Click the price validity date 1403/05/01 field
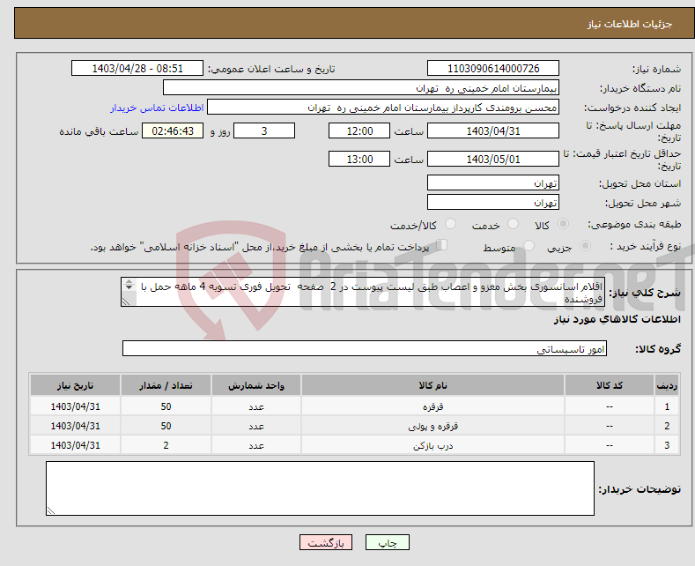The width and height of the screenshot is (695, 566). point(493,159)
